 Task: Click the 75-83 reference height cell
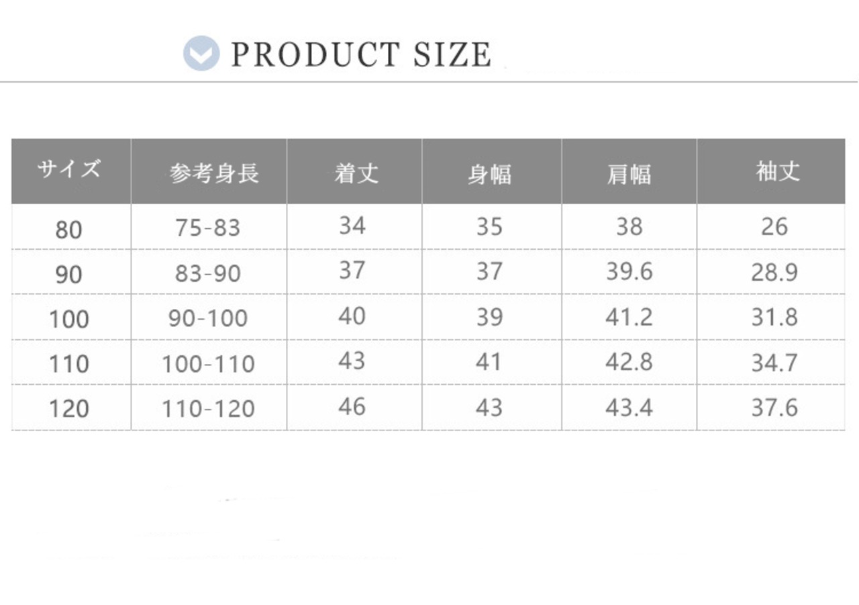[x=207, y=228]
